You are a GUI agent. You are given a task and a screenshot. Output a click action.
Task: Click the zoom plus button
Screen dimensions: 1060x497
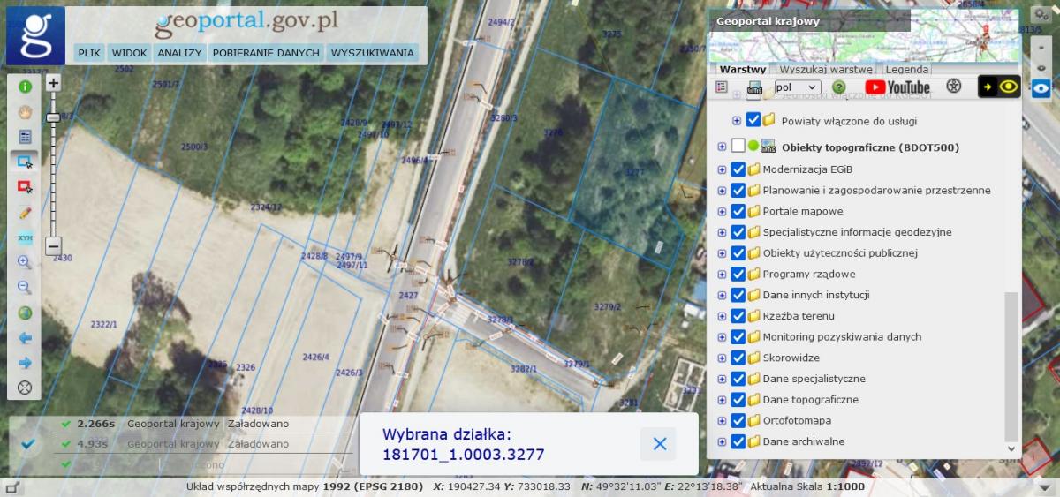tap(53, 83)
